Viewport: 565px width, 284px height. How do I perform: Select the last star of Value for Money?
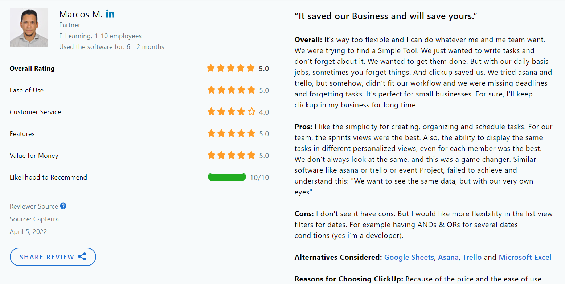click(x=250, y=155)
